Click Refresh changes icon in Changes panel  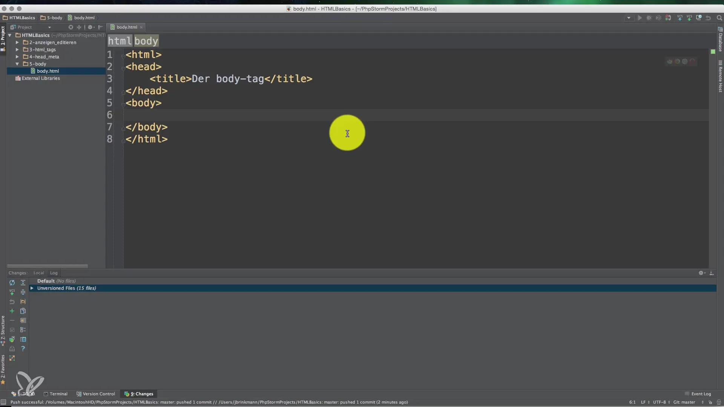[12, 283]
